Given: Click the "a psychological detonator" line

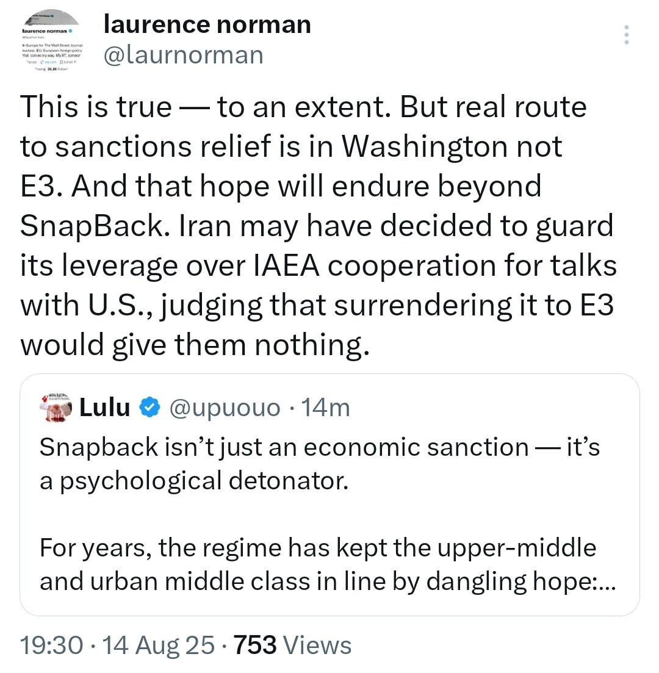Looking at the screenshot, I should tap(193, 481).
